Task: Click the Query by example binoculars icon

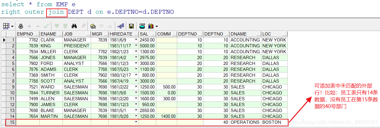Action: point(74,26)
